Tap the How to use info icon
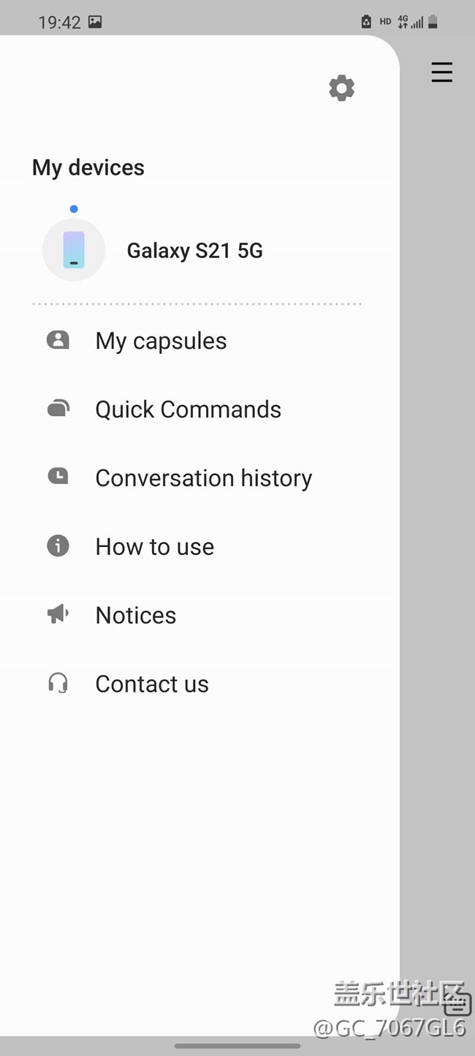 pyautogui.click(x=58, y=546)
